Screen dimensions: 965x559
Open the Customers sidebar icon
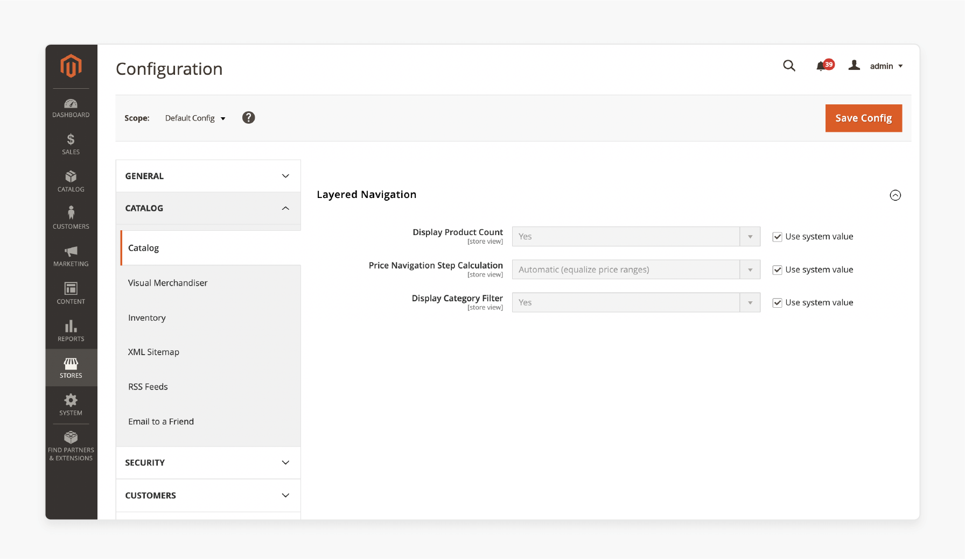pyautogui.click(x=71, y=218)
